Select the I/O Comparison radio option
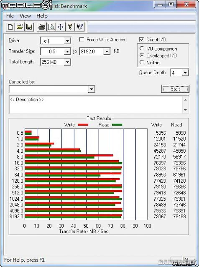This screenshot has height=267, width=199. tap(142, 48)
